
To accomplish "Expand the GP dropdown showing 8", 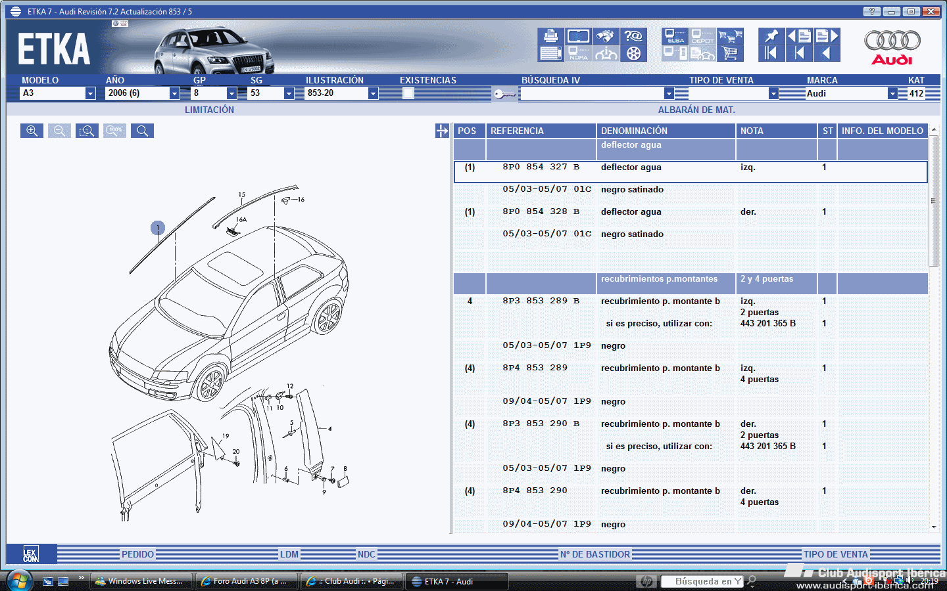I will click(231, 93).
